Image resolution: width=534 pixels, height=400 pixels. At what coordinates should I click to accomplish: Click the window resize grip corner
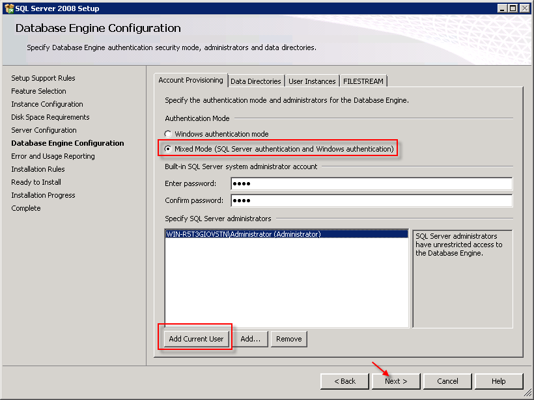[528, 393]
